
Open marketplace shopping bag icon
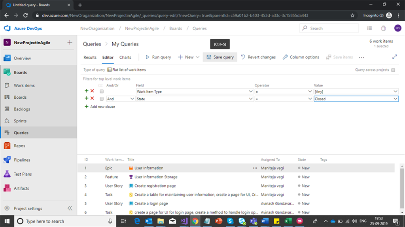384,28
